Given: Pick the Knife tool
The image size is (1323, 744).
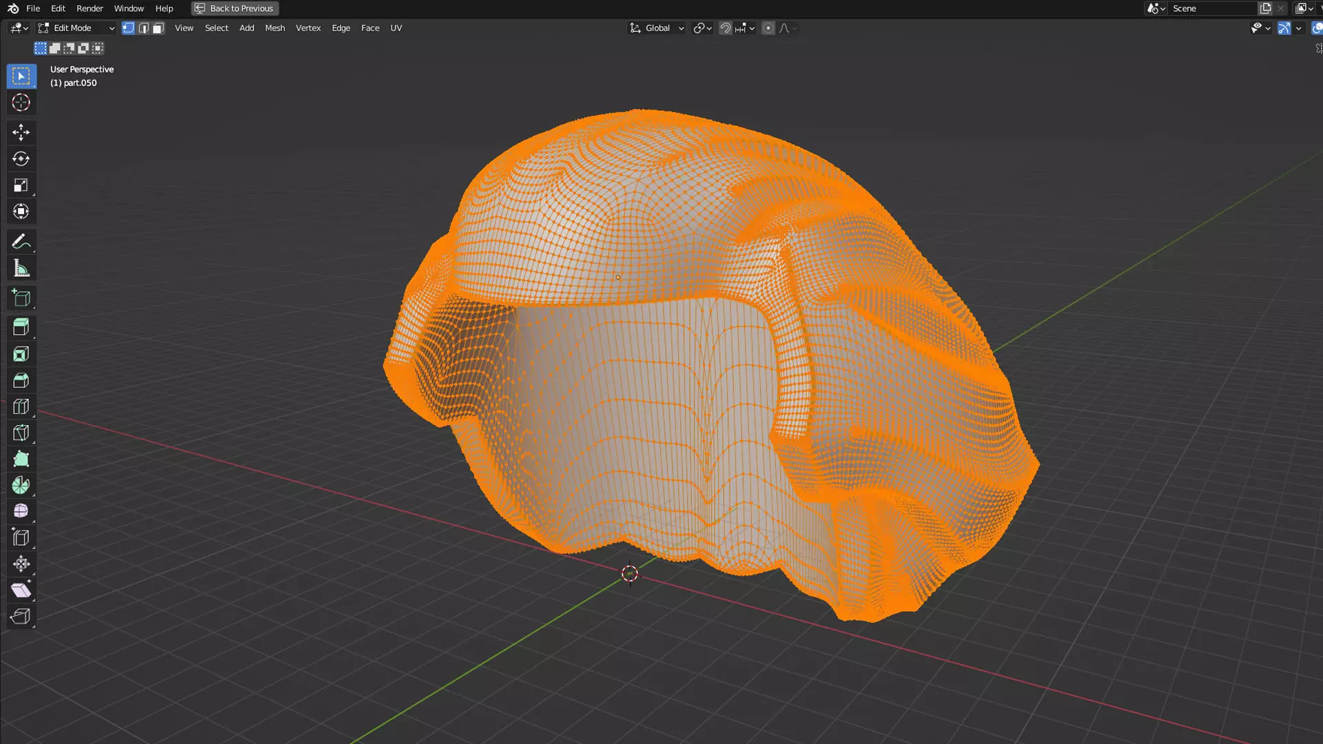Looking at the screenshot, I should click(21, 433).
